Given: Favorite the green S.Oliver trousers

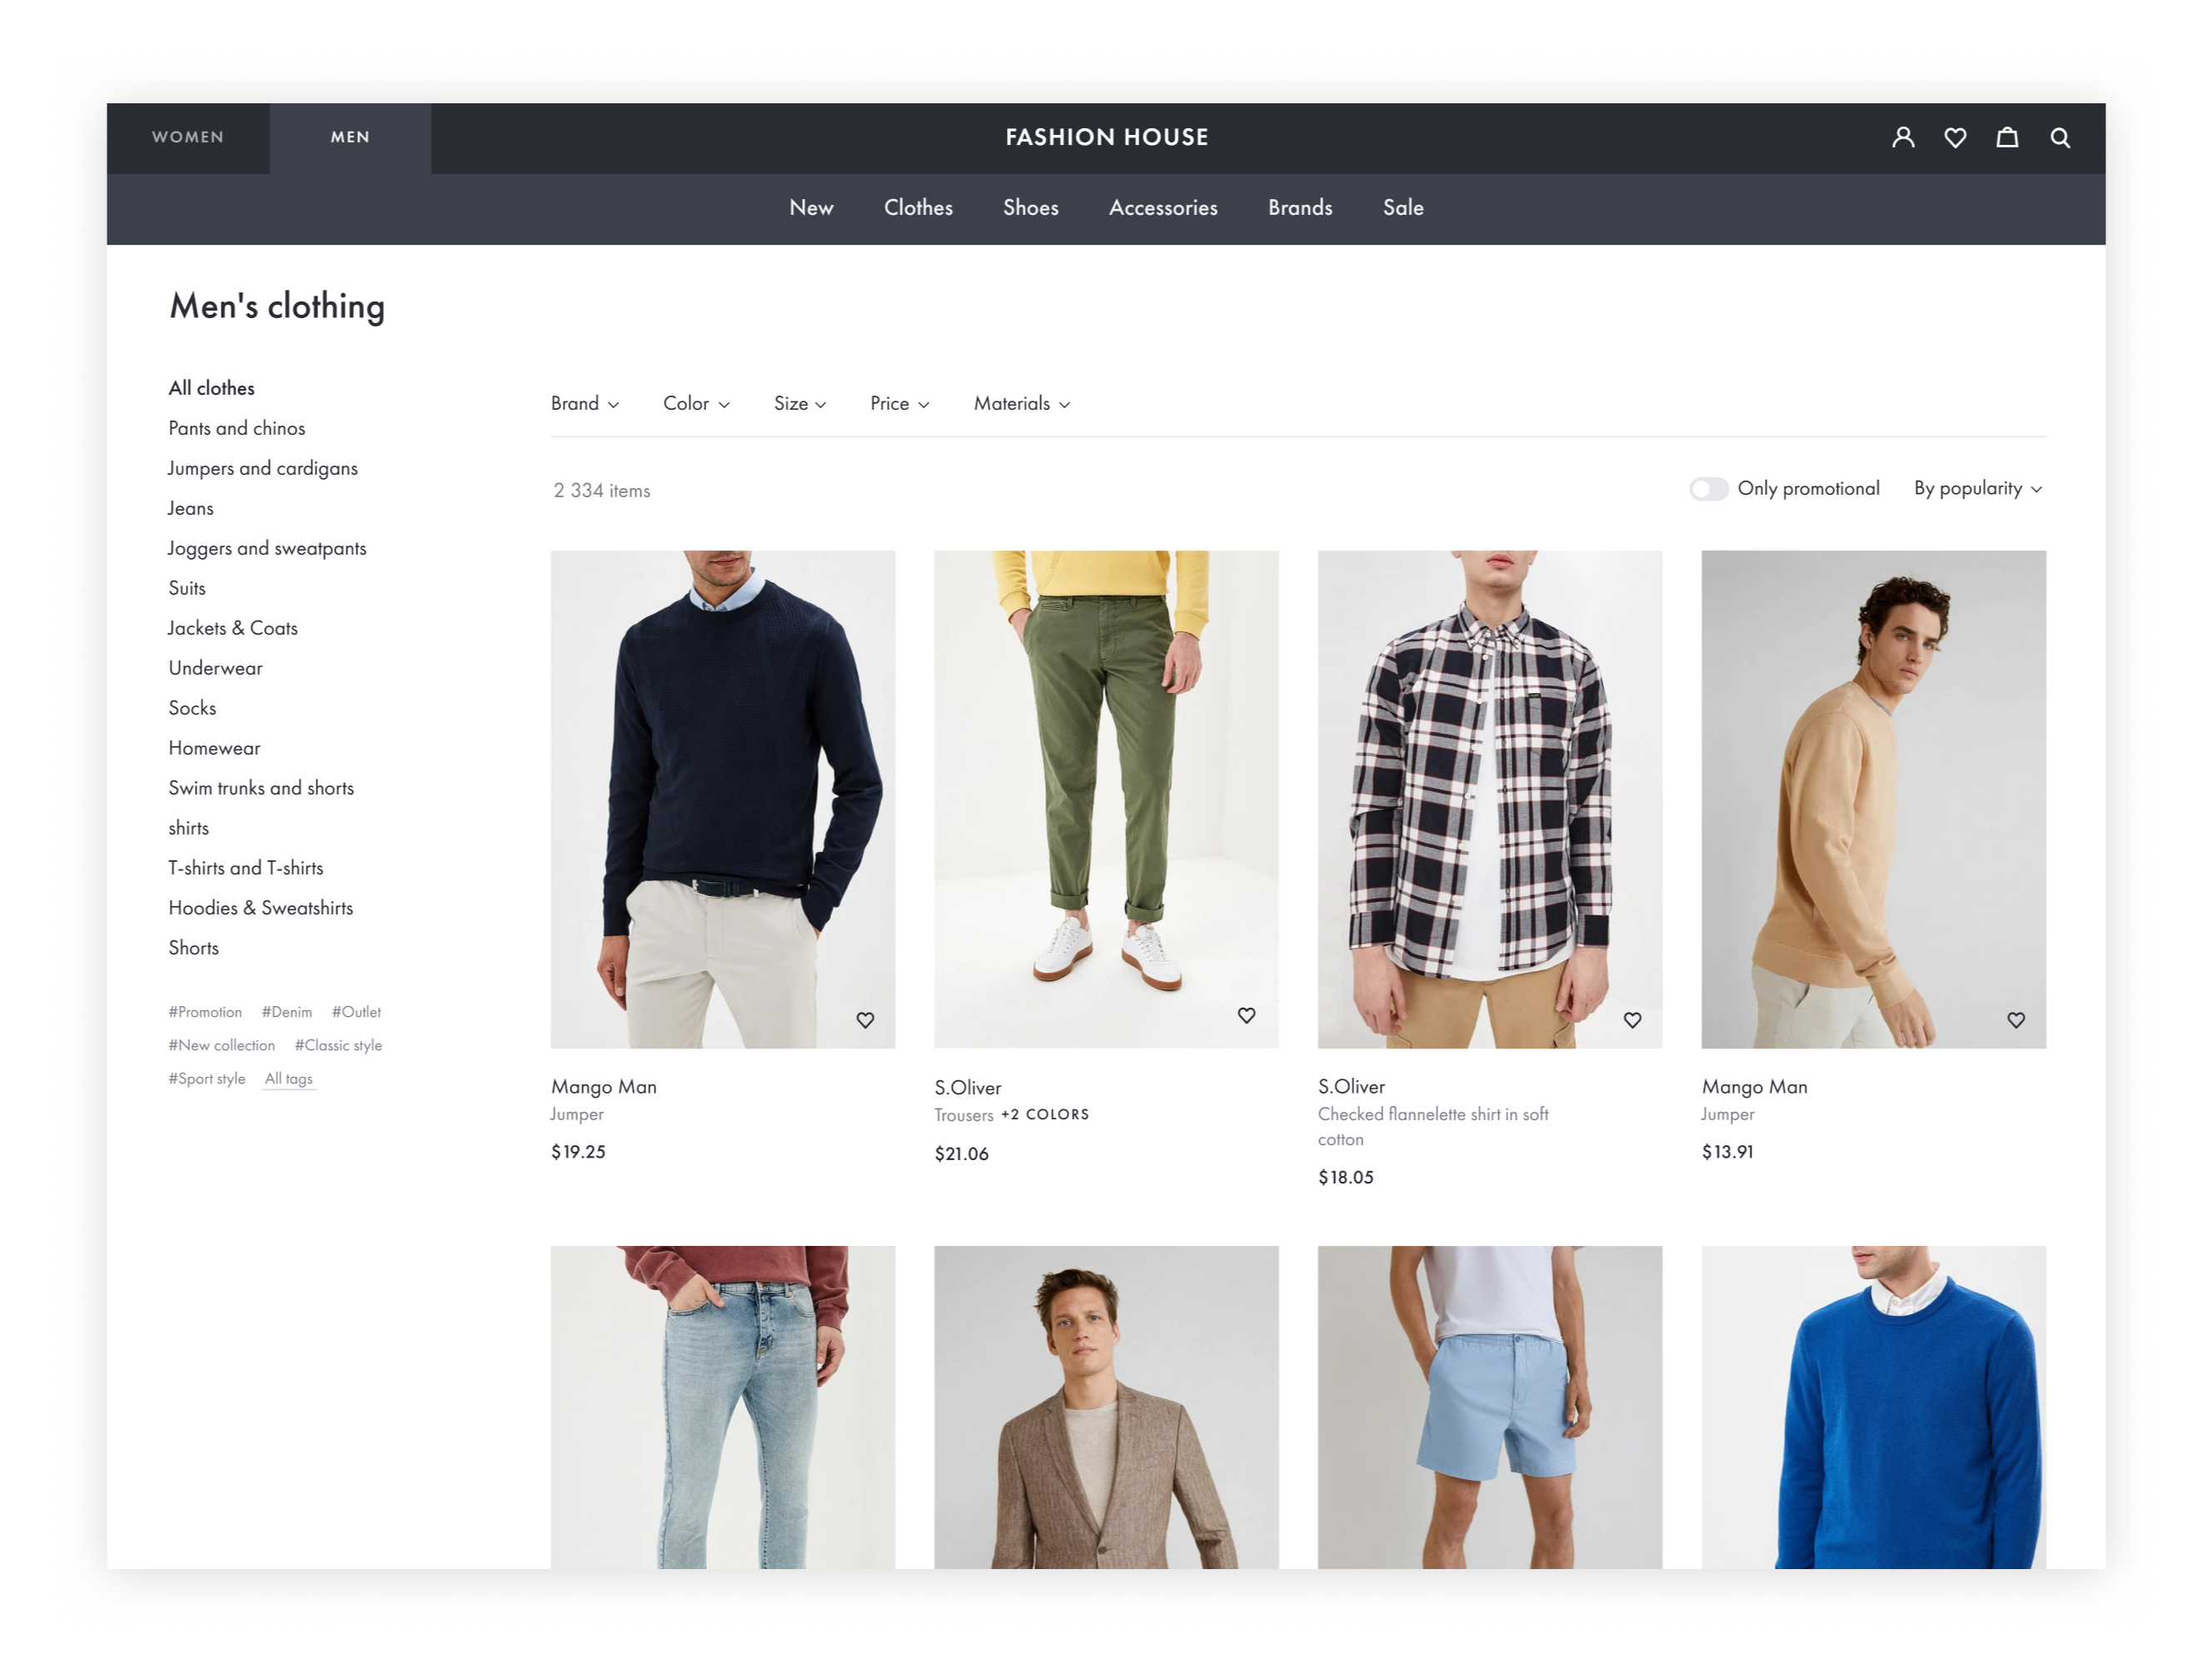Looking at the screenshot, I should [x=1246, y=1015].
